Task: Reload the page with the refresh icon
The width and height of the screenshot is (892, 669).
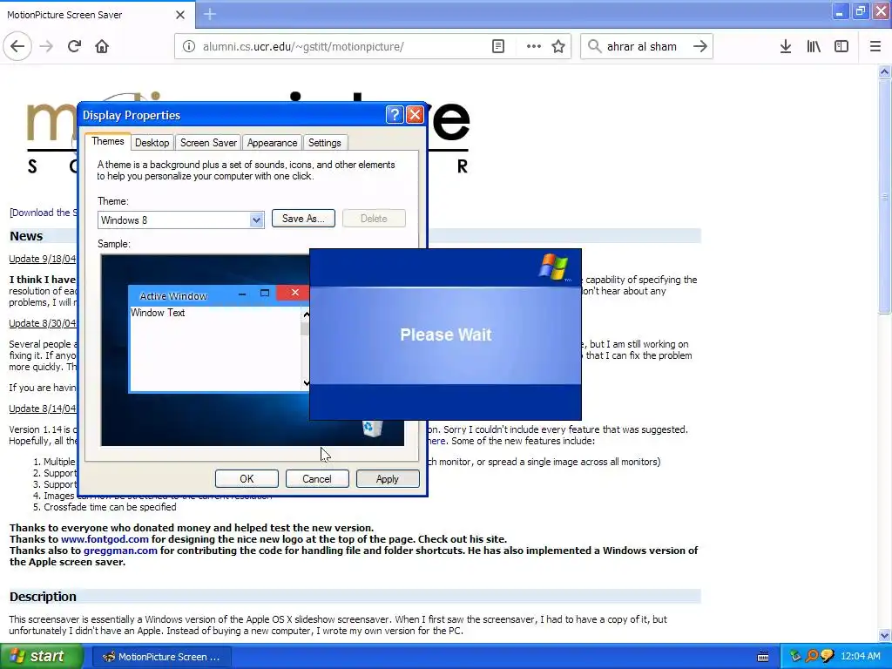Action: coord(75,47)
